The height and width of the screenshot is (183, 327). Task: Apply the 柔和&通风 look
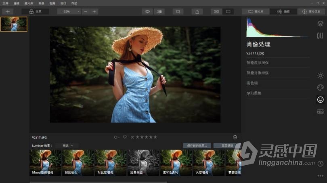176,163
